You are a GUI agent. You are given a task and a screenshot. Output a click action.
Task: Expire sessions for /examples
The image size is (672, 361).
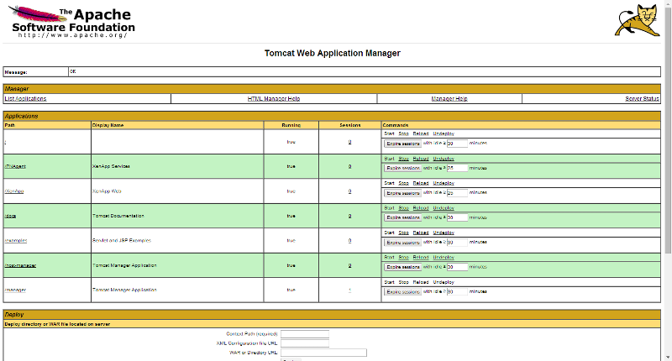point(403,243)
